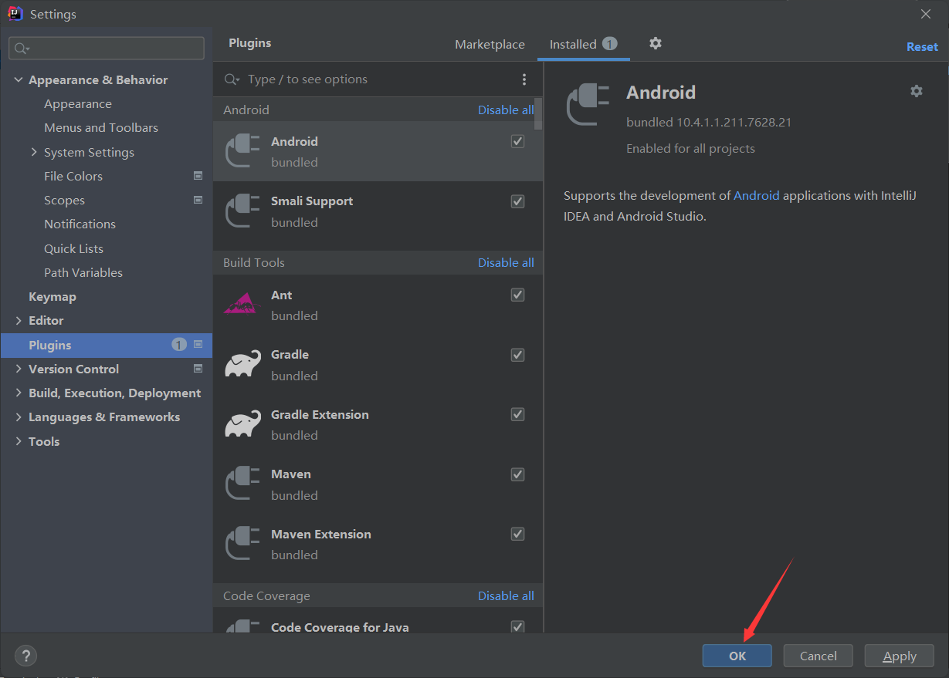Image resolution: width=949 pixels, height=678 pixels.
Task: Expand the Editor settings node
Action: (19, 320)
